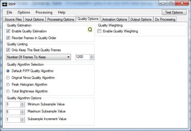Enable Quality Weighting checkbox
This screenshot has width=191, height=131.
(99, 31)
